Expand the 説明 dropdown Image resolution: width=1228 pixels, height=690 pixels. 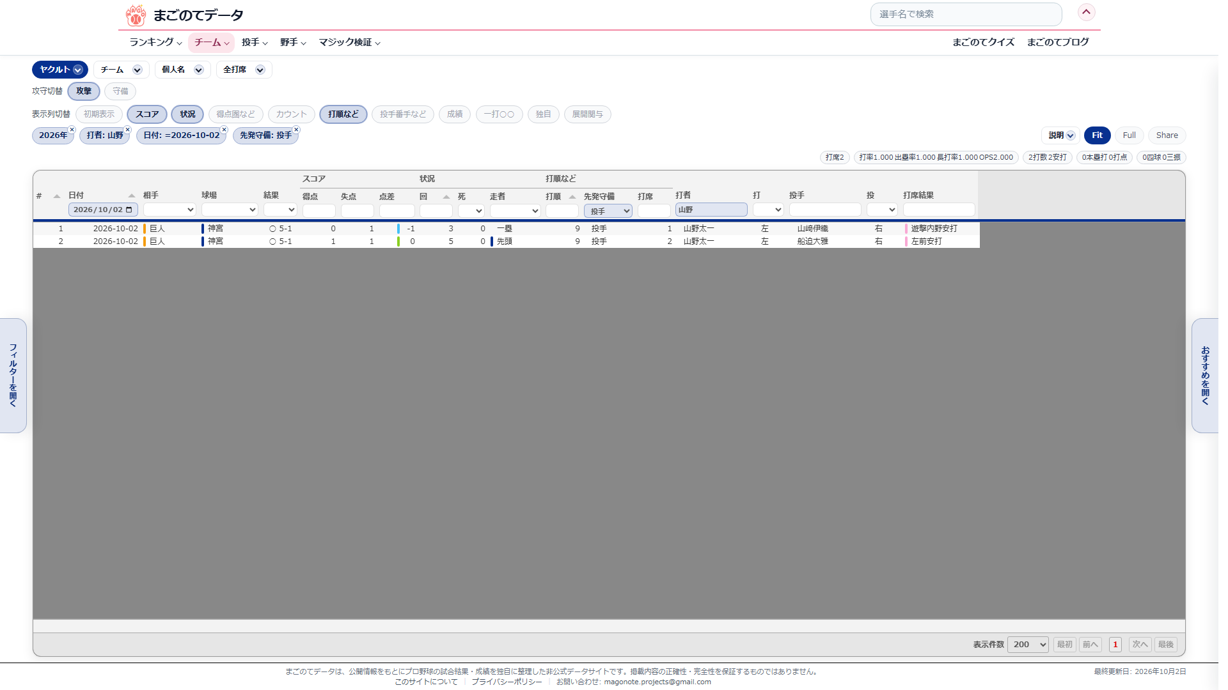pyautogui.click(x=1061, y=135)
